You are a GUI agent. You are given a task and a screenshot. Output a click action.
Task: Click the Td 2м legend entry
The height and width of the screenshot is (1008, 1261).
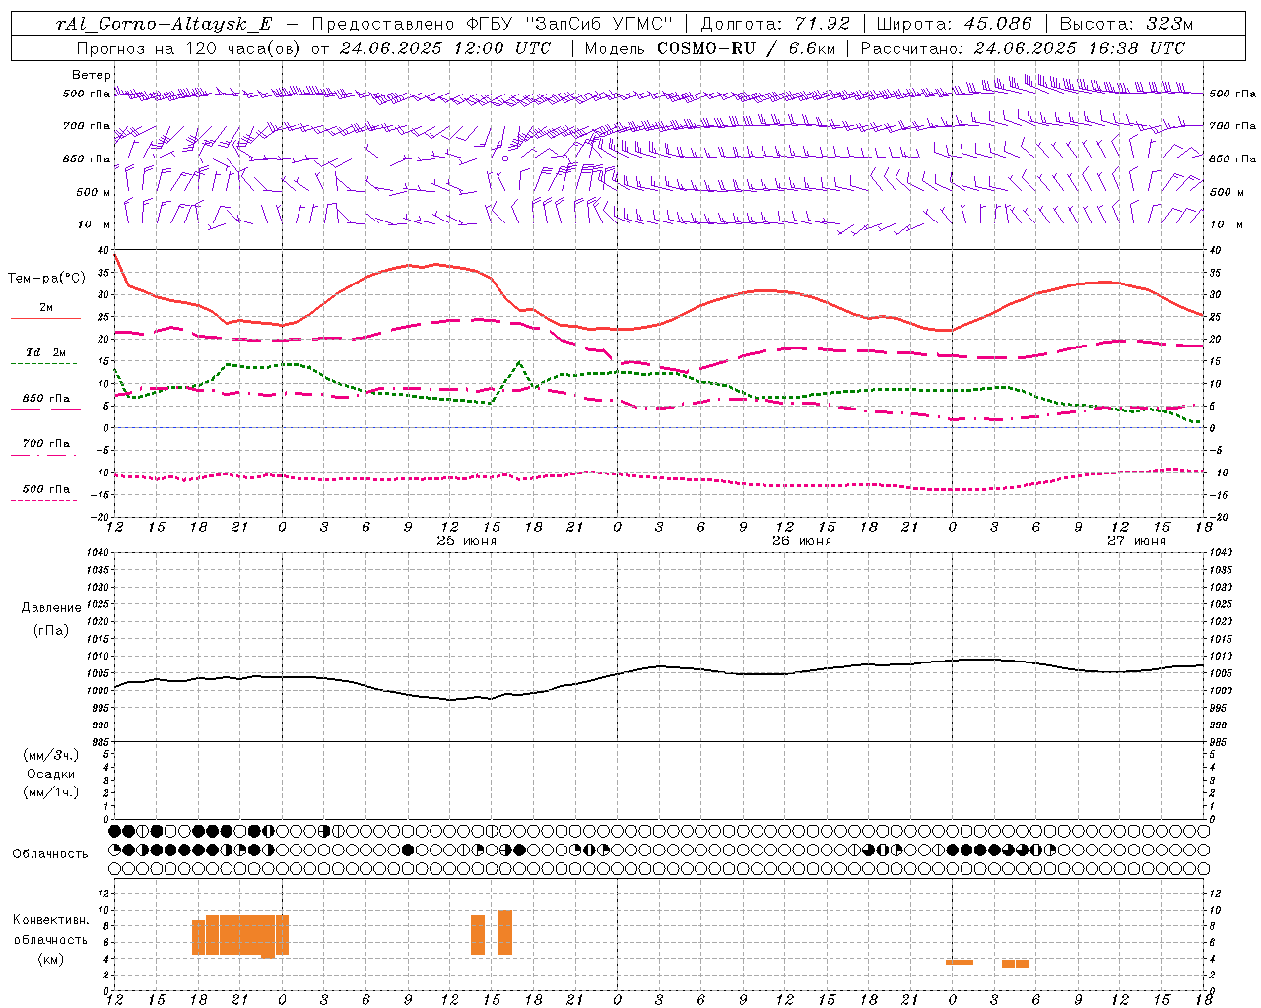pos(45,352)
